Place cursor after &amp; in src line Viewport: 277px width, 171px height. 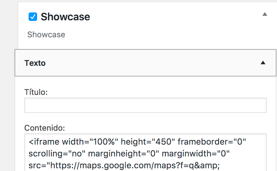tap(219, 165)
